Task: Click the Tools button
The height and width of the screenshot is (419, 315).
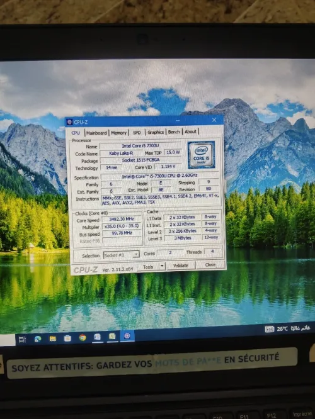Action: click(x=148, y=266)
